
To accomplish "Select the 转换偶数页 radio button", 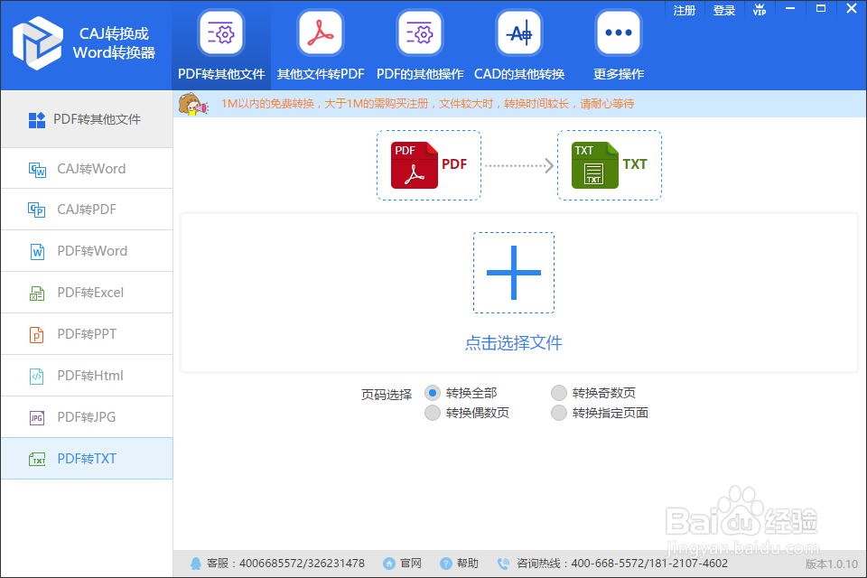I will (433, 413).
